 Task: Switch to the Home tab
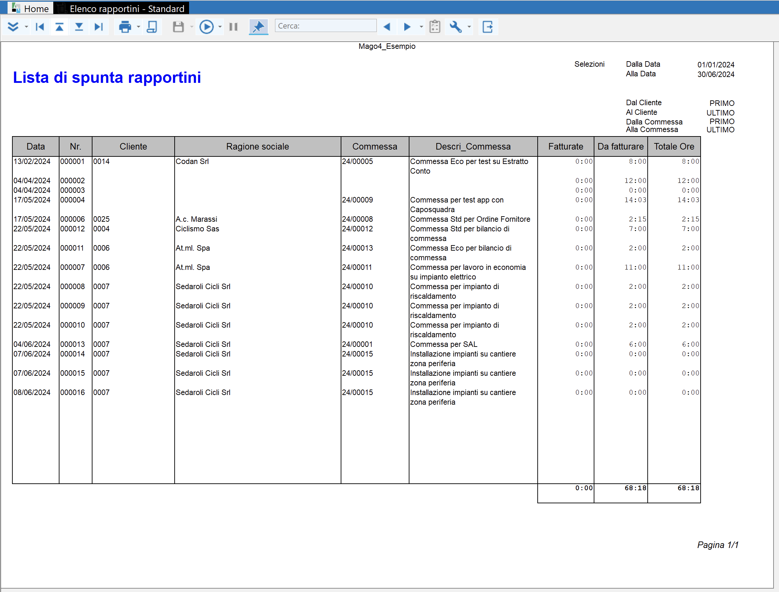(x=31, y=8)
